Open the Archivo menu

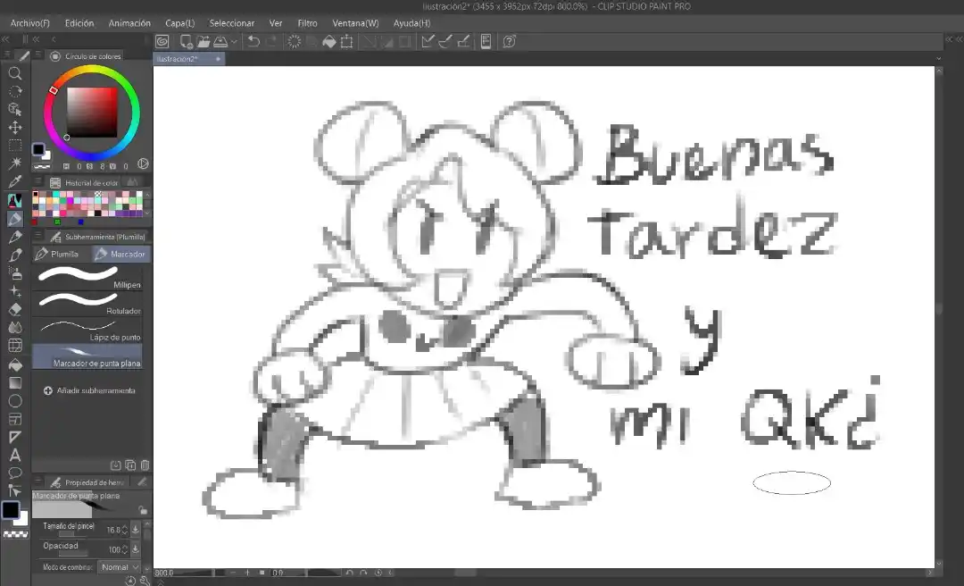30,22
